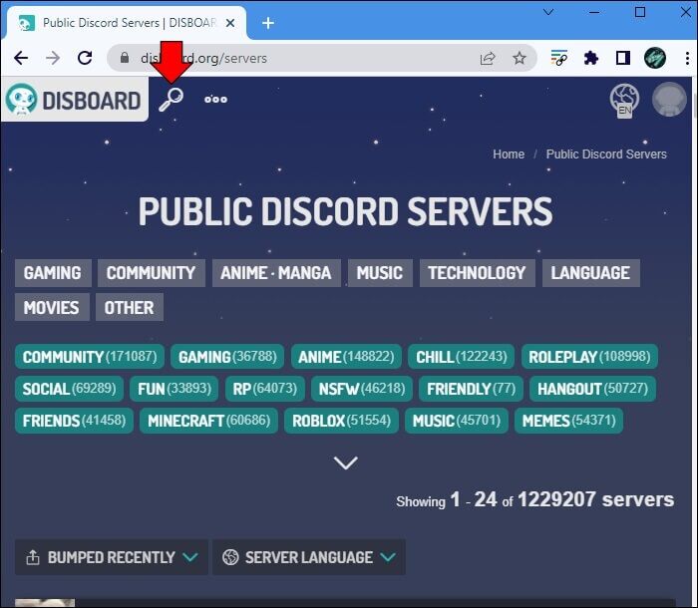The width and height of the screenshot is (698, 608).
Task: Filter by FRIENDS (41458) tag
Action: (x=75, y=421)
